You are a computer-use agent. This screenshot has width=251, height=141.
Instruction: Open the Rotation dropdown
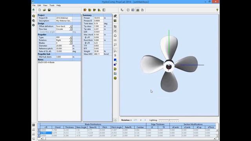[71, 40]
